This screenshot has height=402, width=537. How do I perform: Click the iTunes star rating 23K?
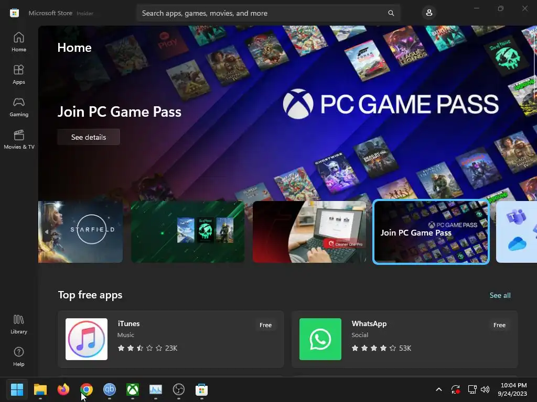[147, 348]
